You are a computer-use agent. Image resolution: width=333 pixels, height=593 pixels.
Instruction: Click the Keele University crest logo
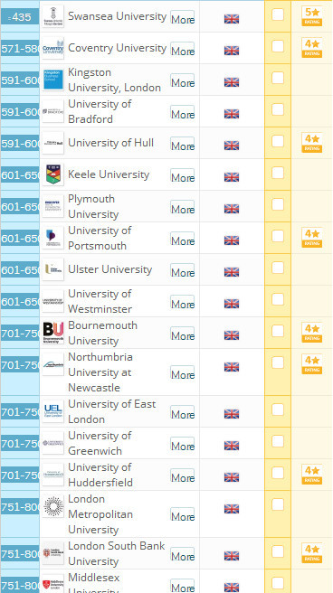pos(53,174)
